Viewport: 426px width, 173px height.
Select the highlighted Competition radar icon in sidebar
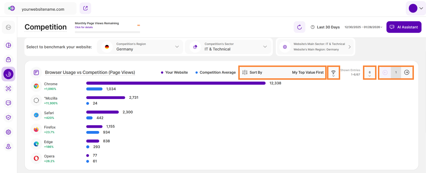(9, 74)
